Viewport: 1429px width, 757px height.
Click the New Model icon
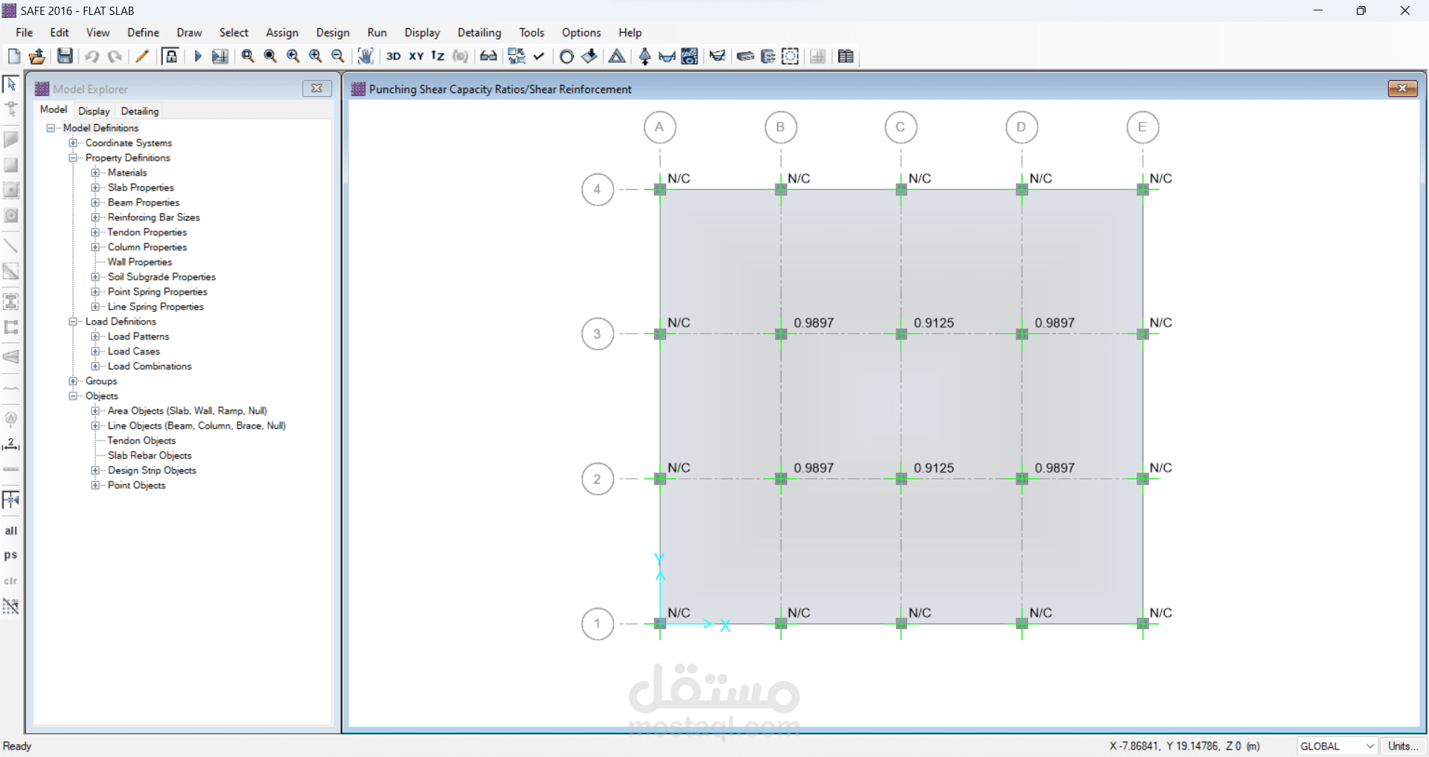(x=14, y=56)
